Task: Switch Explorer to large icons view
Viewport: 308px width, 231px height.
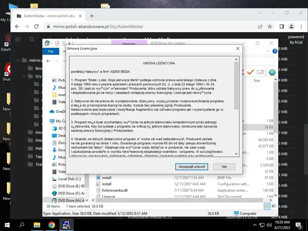Action: (274, 206)
